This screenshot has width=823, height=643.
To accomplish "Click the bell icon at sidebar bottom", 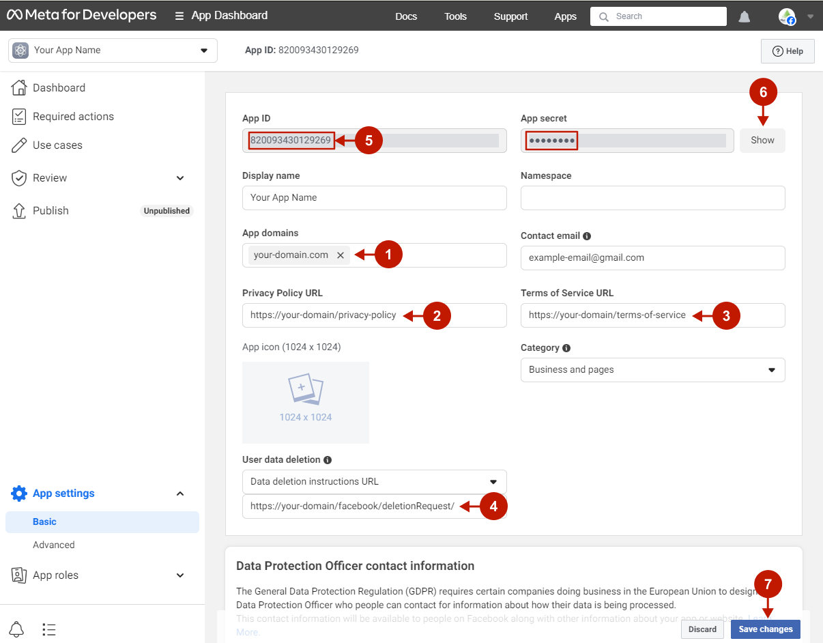I will pos(16,629).
